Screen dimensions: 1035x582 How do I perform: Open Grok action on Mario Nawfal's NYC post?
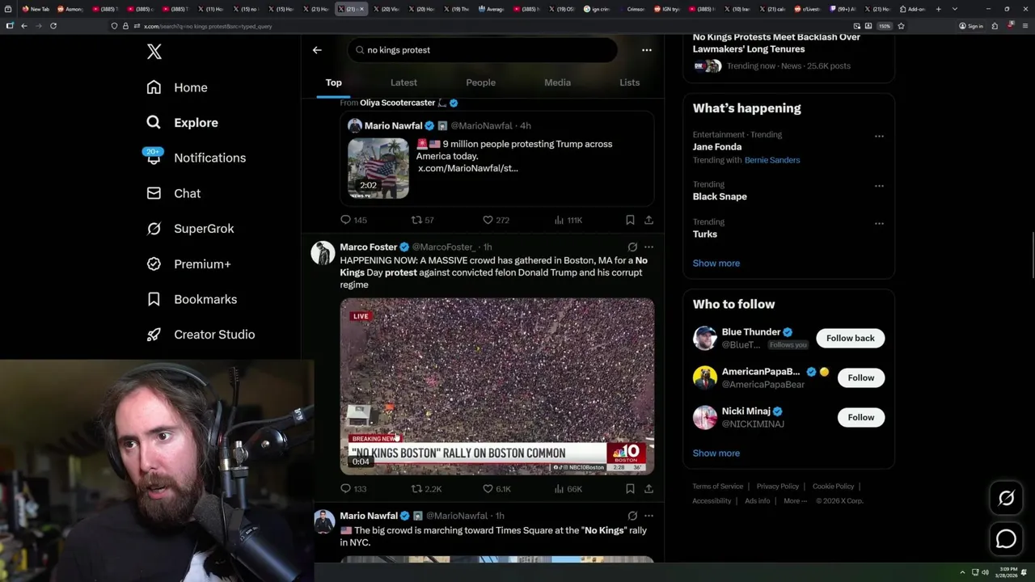coord(632,516)
